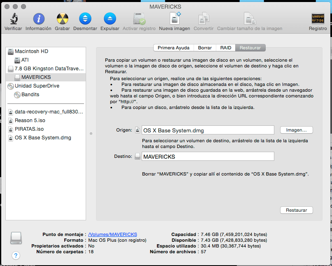Image resolution: width=332 pixels, height=266 pixels.
Task: Select the 7.8 GB Kingston DataTraveler disk
Action: [49, 69]
